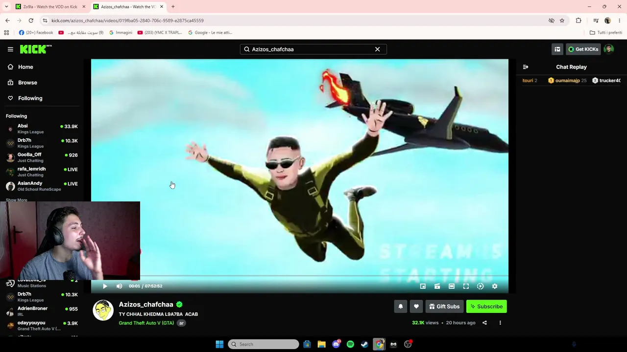Open AsianAndy's Old School RuneScape channel

click(x=42, y=186)
